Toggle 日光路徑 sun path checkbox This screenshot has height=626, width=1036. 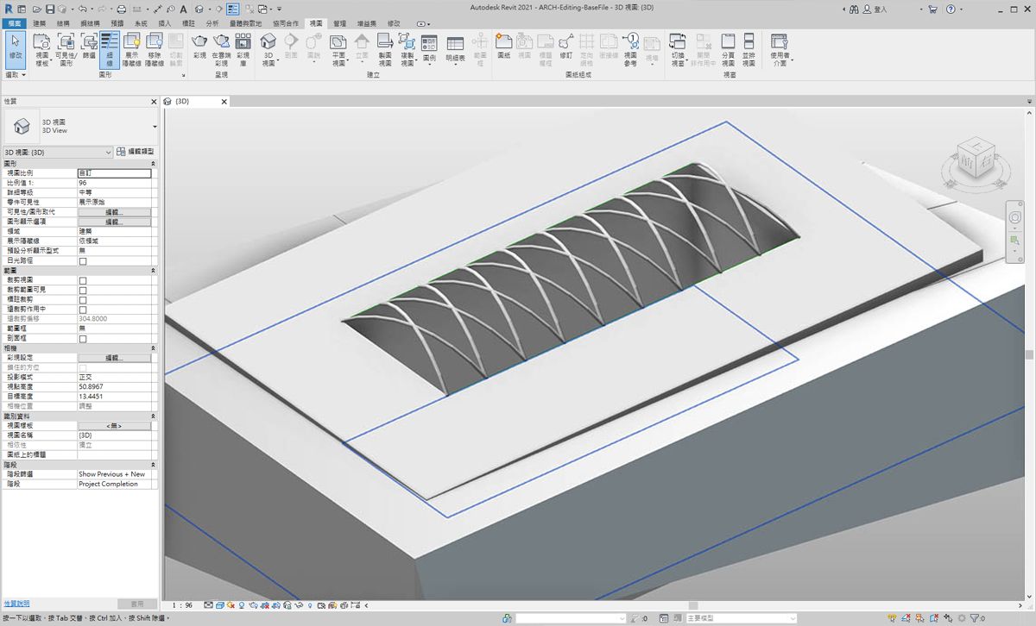point(83,260)
